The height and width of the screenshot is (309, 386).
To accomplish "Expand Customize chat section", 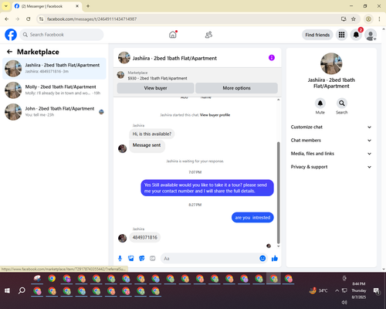I will pos(331,127).
